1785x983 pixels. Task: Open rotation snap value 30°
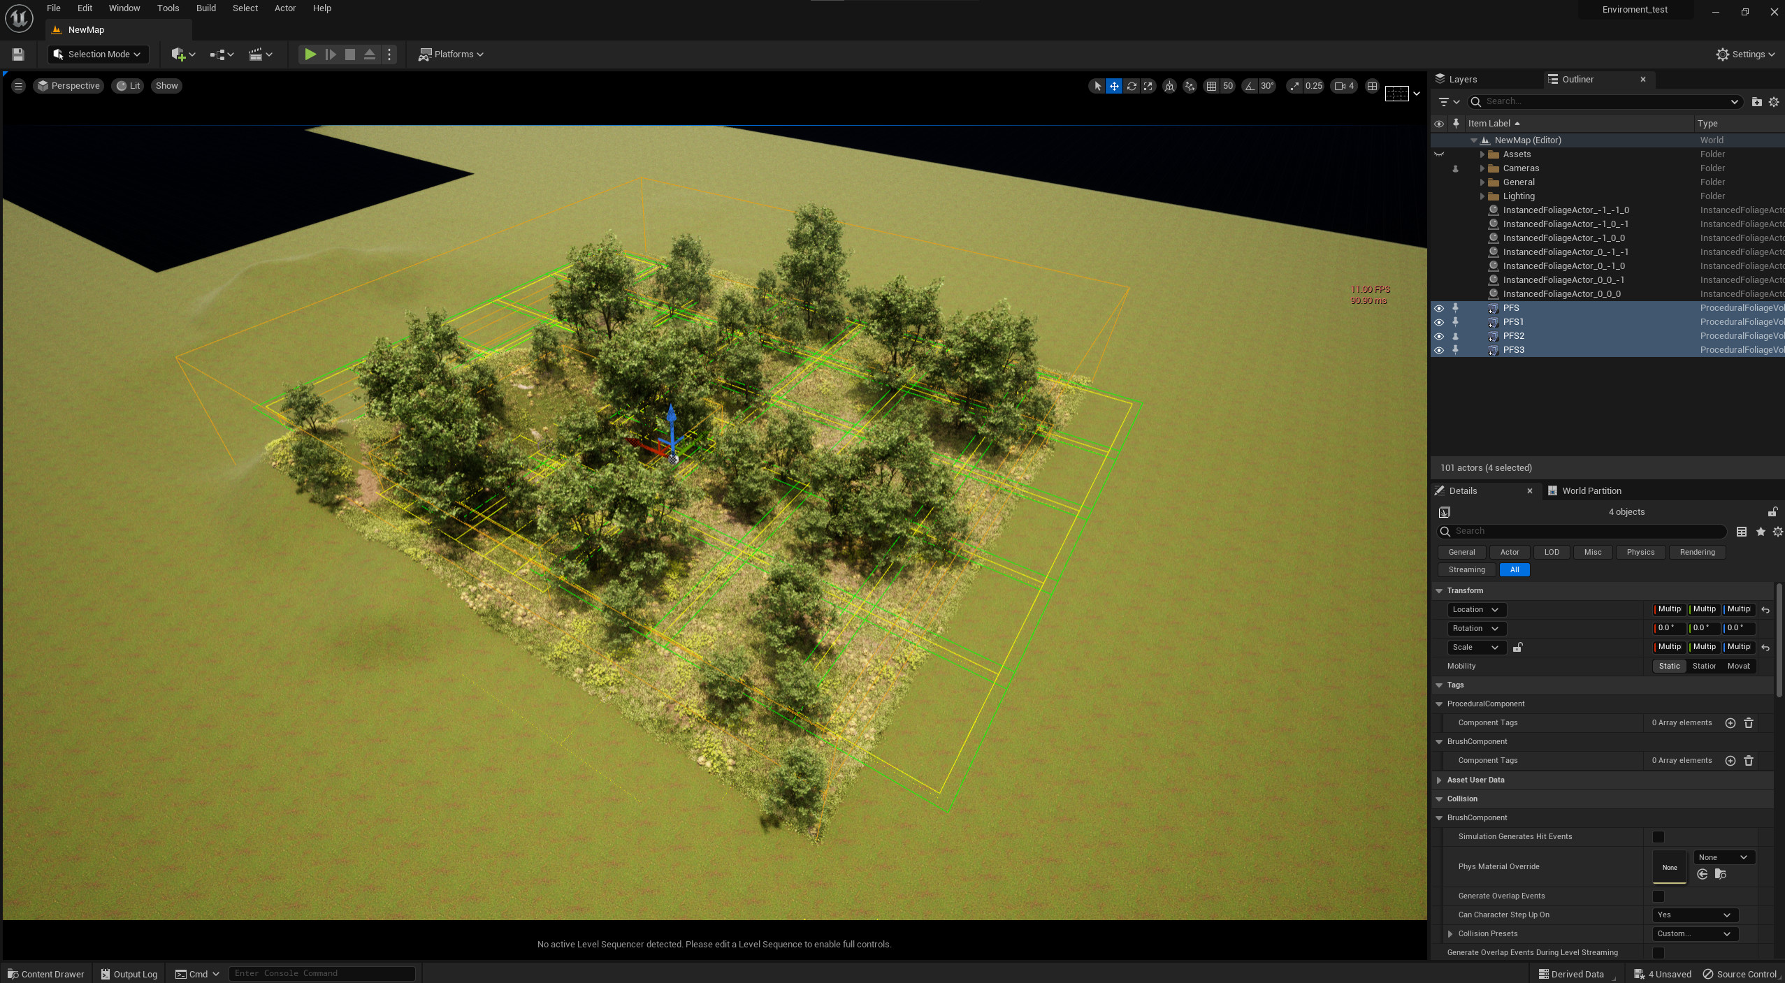pyautogui.click(x=1267, y=86)
